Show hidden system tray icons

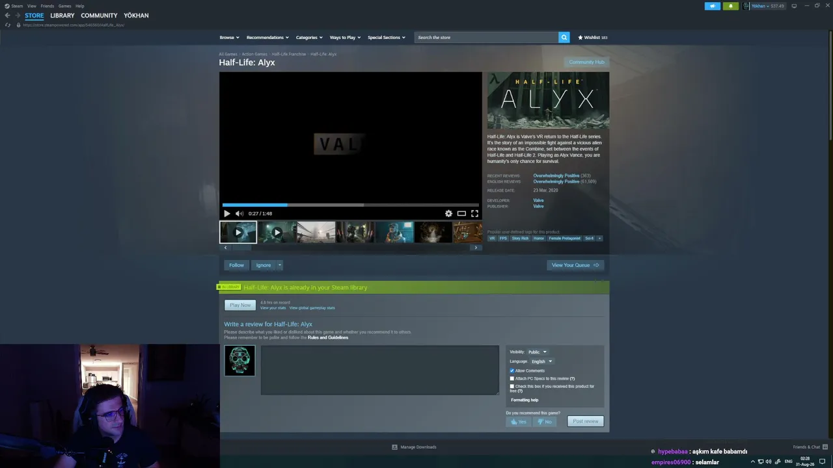(753, 461)
